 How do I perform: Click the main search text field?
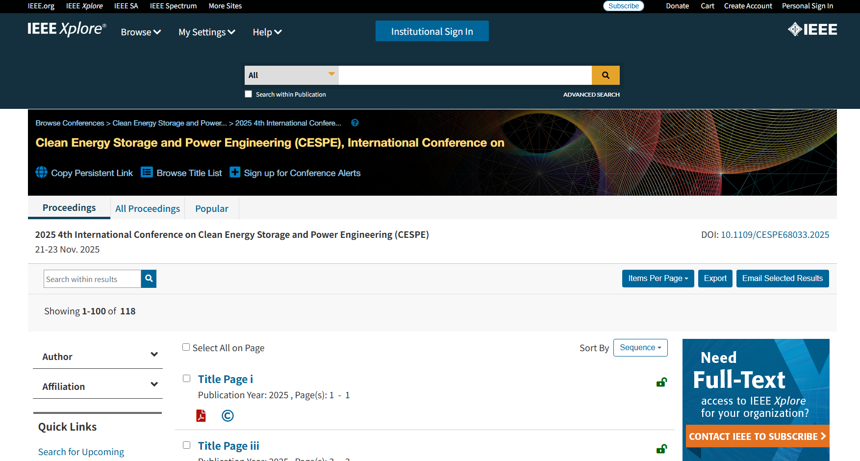465,75
